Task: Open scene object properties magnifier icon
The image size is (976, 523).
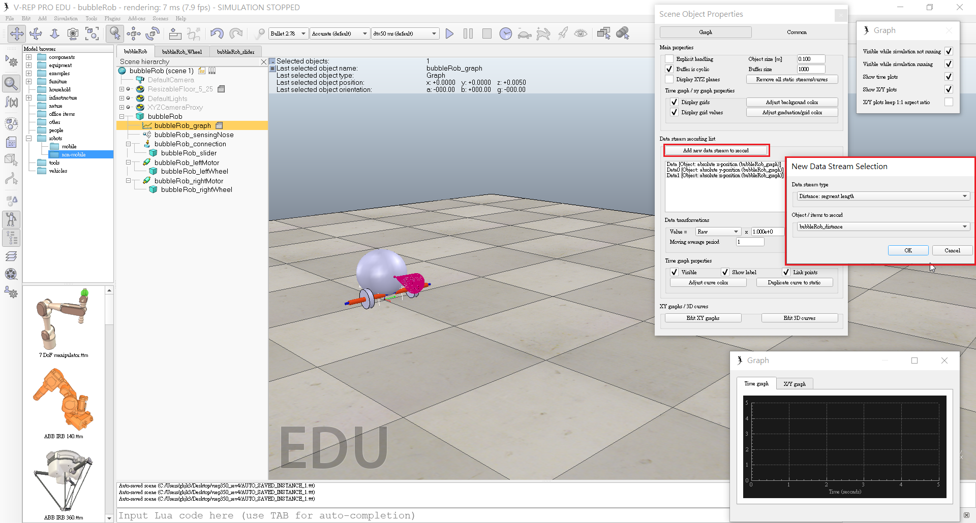Action: pyautogui.click(x=11, y=83)
